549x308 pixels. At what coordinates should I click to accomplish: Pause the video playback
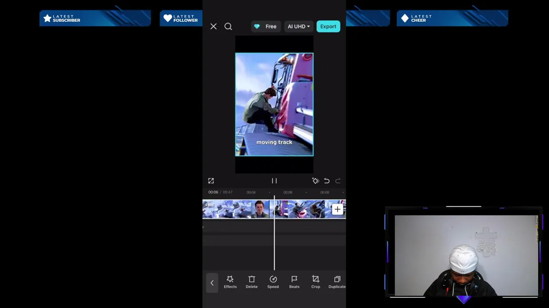click(274, 181)
